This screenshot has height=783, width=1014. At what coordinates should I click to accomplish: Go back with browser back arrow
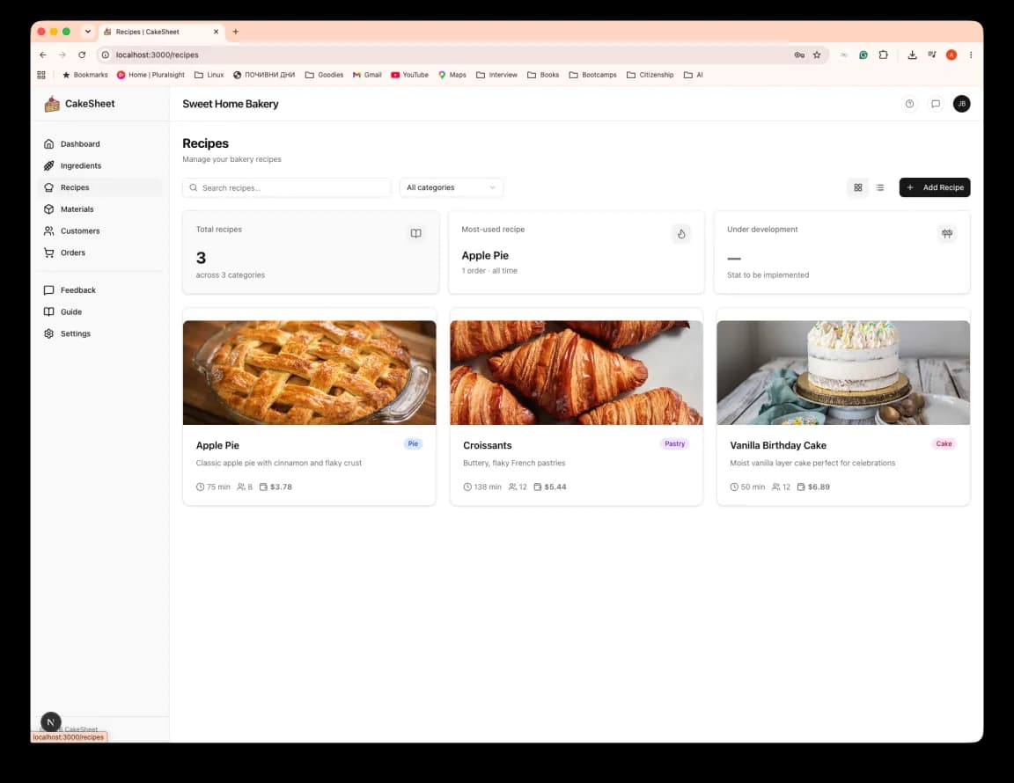click(42, 55)
